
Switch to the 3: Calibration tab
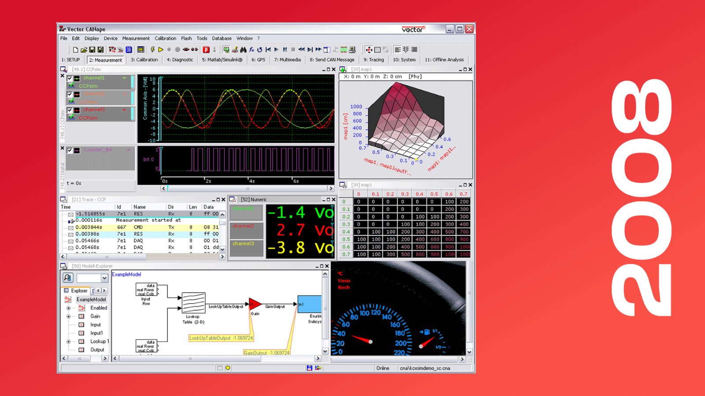pos(144,60)
